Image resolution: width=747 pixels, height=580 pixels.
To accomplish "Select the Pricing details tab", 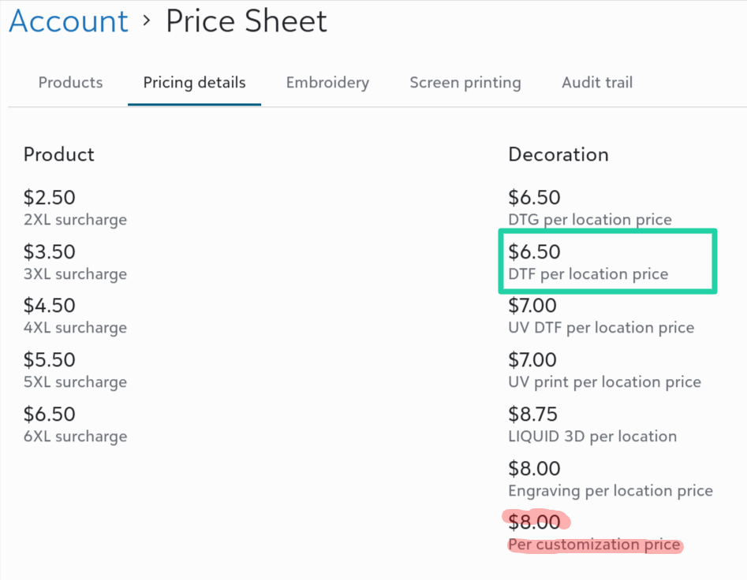I will [x=194, y=83].
